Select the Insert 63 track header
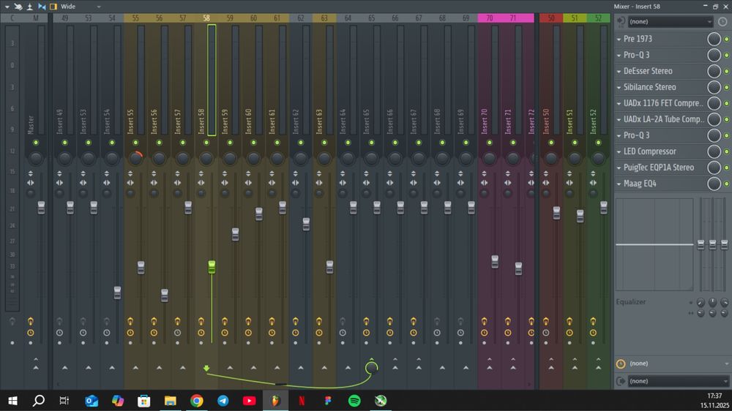 (x=324, y=18)
